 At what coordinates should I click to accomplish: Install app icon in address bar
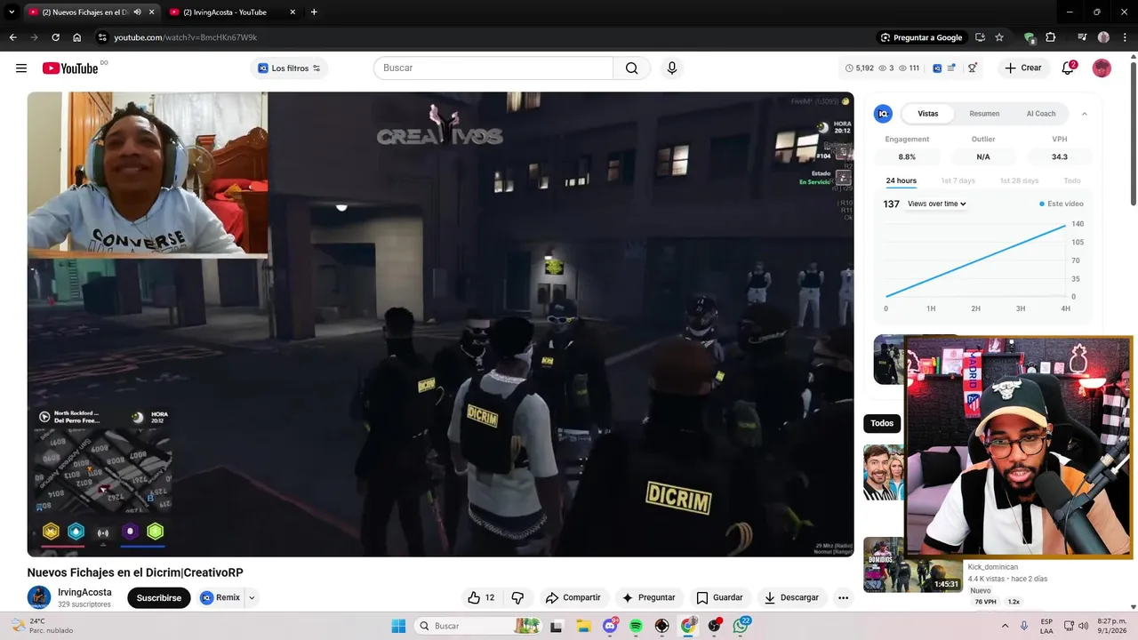click(980, 37)
